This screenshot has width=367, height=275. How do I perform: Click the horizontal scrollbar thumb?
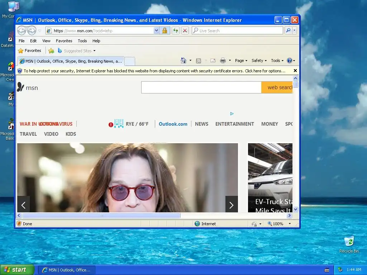coord(101,215)
